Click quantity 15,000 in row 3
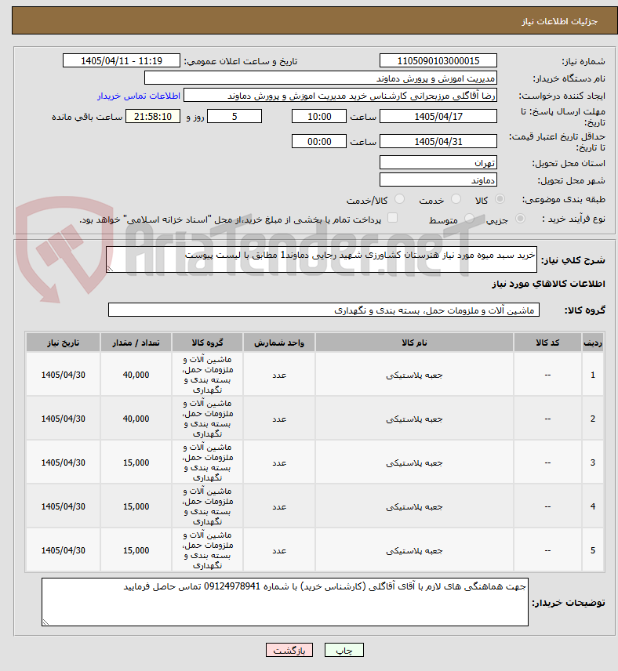Screen dimensions: 618x671 pyautogui.click(x=136, y=462)
